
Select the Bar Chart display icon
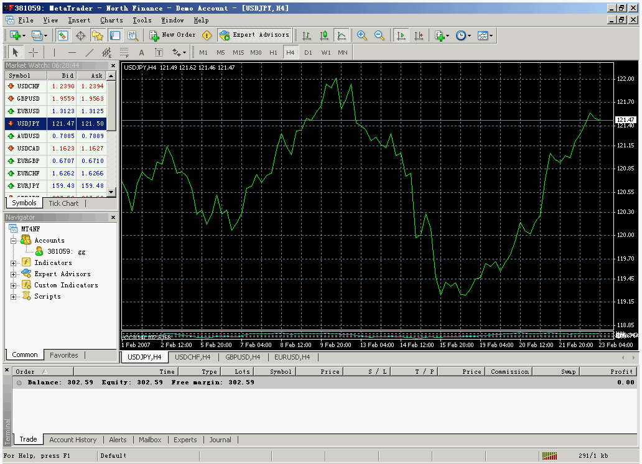(x=307, y=35)
